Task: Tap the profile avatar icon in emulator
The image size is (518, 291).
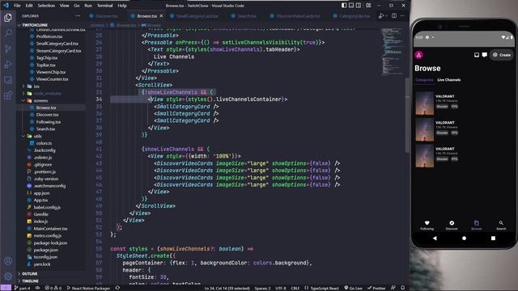Action: coord(419,55)
